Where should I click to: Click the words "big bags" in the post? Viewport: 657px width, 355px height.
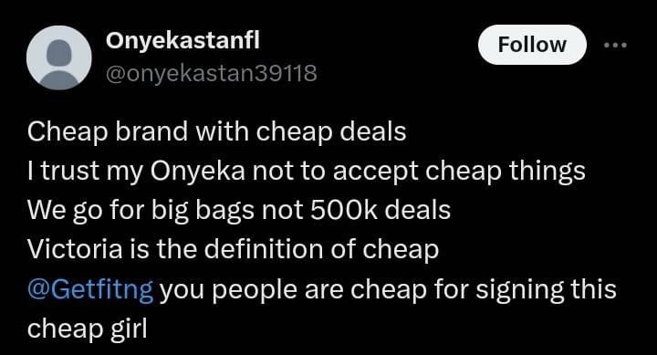[x=203, y=211]
